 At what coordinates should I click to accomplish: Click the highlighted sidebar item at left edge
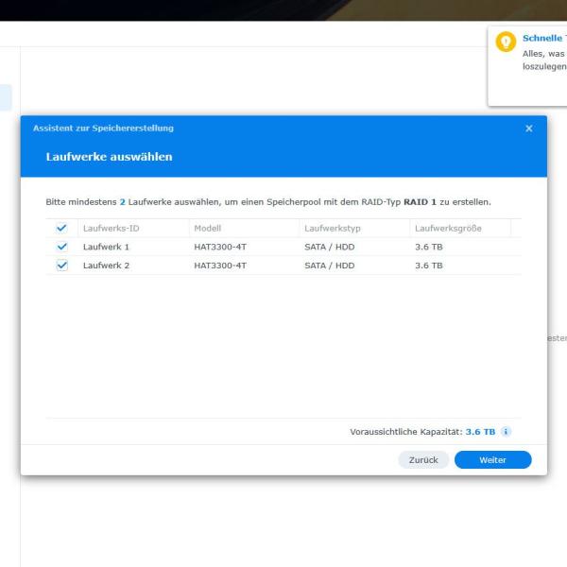(6, 97)
